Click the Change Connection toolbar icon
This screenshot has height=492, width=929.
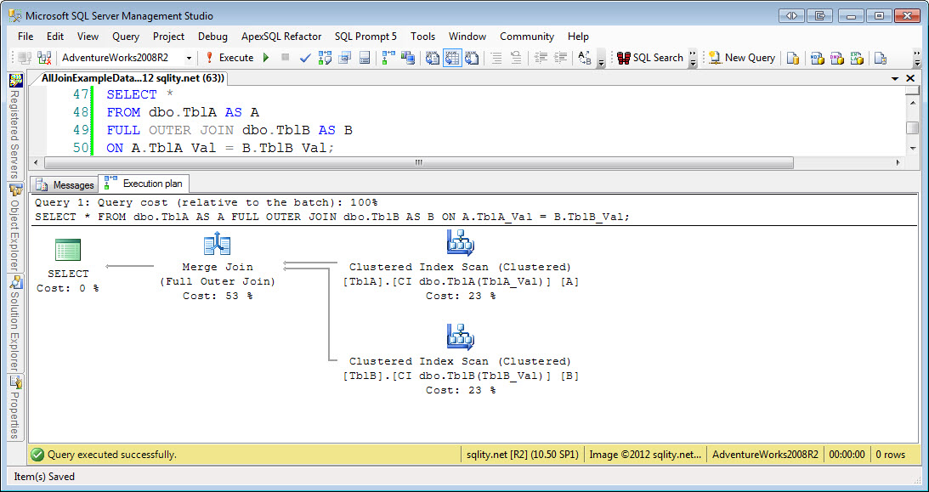44,58
